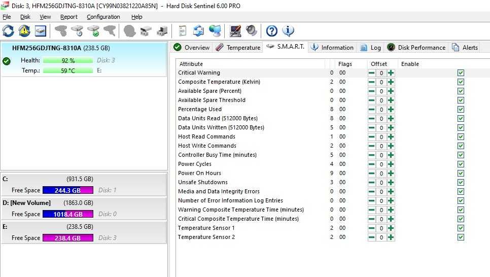Decrease offset for Data Units Written
Screen dimensions: 490x277
pos(372,127)
